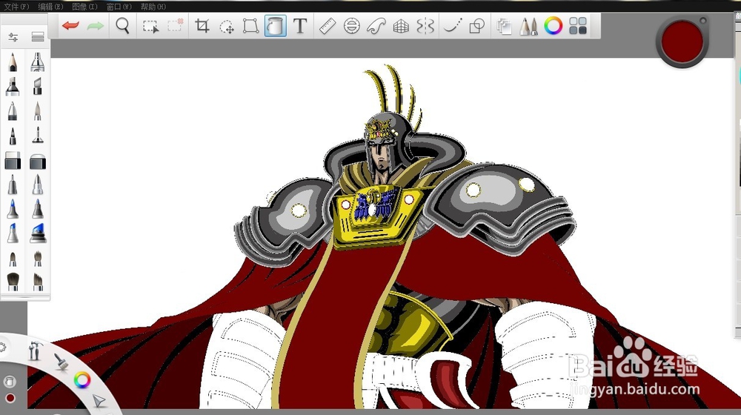This screenshot has height=415, width=741.
Task: Select the silver Blur brush
Action: [x=37, y=185]
